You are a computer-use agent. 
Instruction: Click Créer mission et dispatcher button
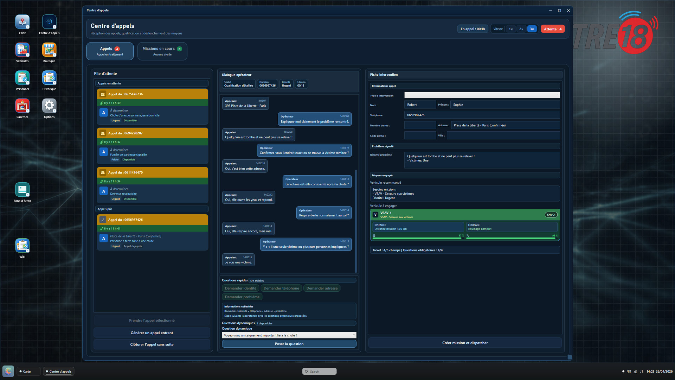465,343
